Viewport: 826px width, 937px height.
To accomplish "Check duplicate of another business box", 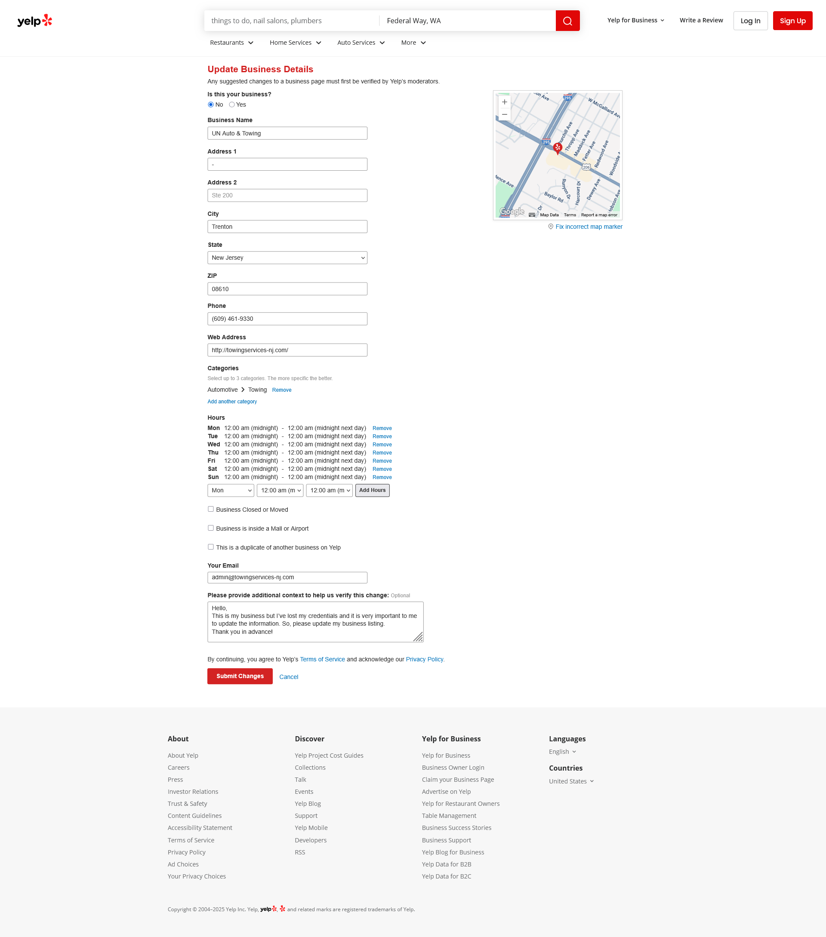I will [210, 547].
